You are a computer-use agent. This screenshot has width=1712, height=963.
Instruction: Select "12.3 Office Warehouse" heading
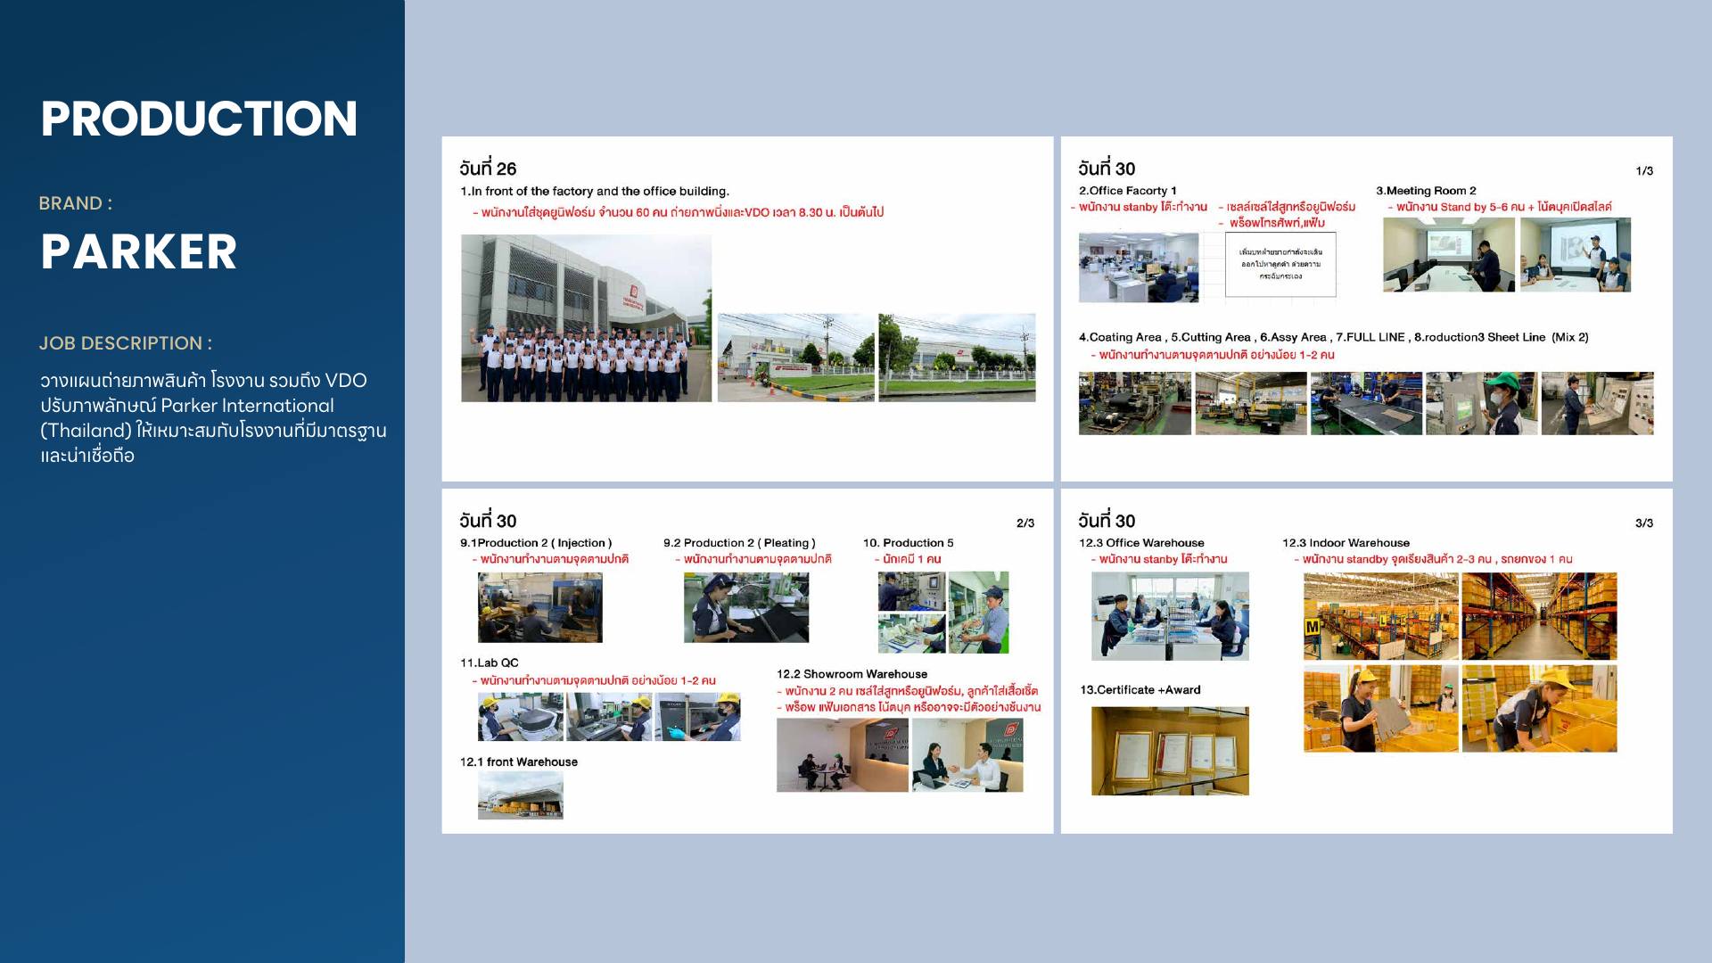click(1141, 543)
